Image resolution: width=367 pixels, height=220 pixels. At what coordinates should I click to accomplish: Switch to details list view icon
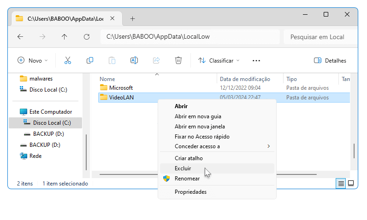(x=341, y=184)
